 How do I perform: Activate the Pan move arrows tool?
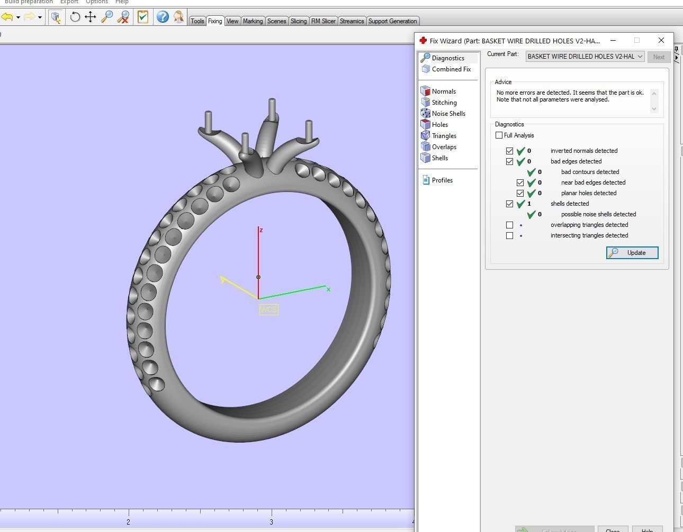click(91, 17)
